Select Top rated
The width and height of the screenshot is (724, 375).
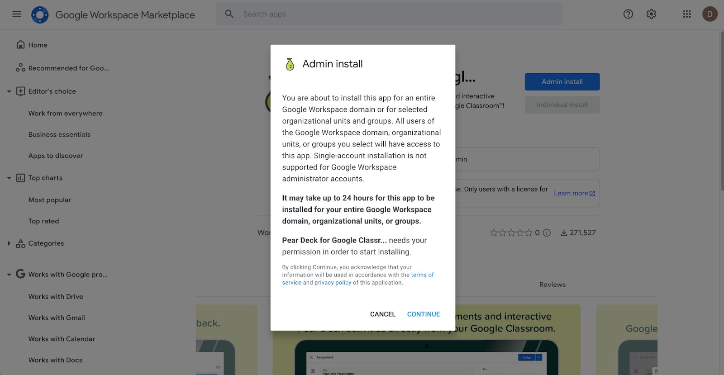tap(43, 221)
